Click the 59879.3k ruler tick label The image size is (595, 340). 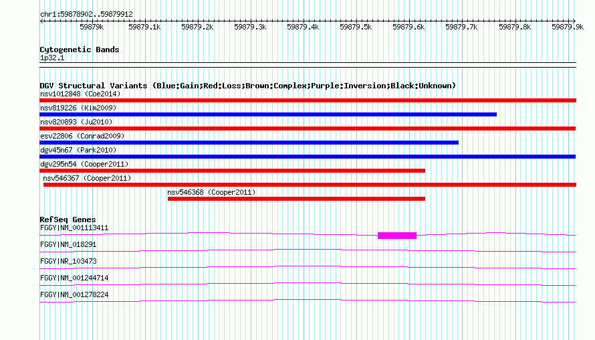(x=250, y=27)
